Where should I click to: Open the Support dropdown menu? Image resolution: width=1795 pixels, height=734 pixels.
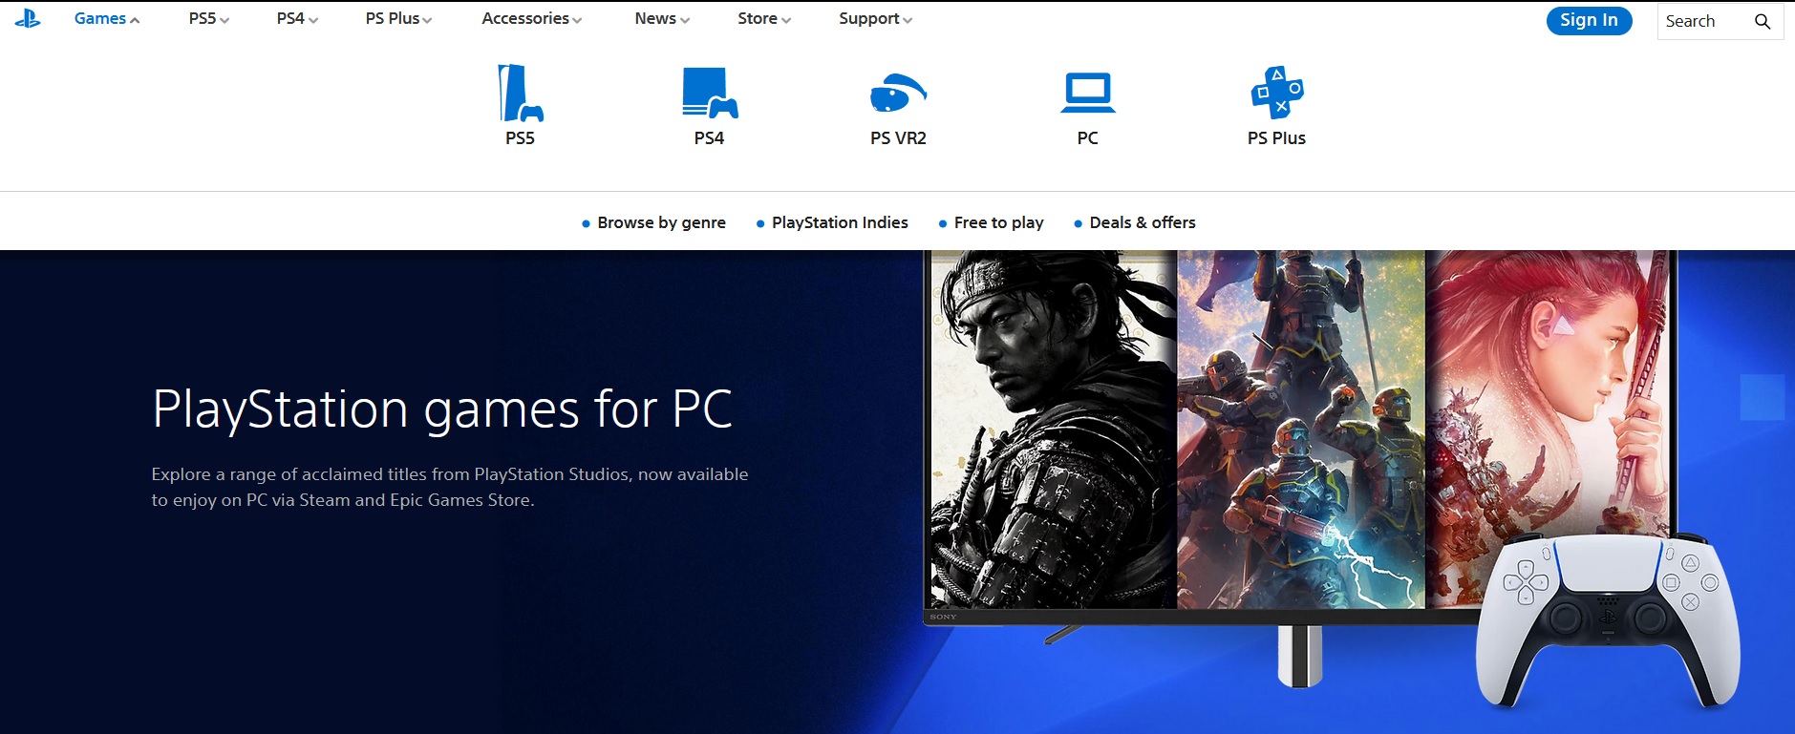coord(876,19)
